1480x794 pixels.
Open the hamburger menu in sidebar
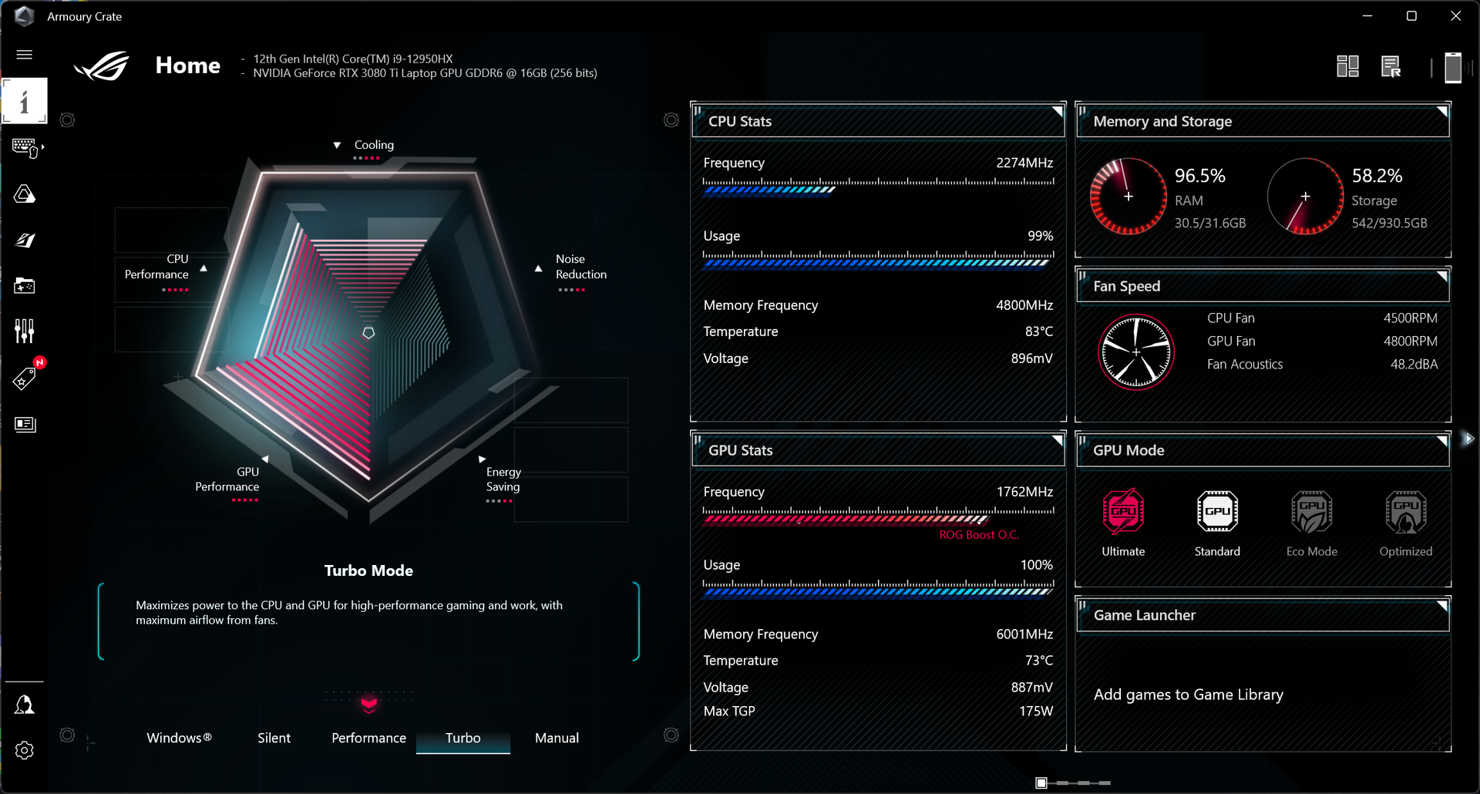pyautogui.click(x=25, y=54)
